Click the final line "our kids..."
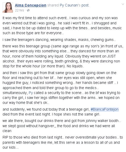 (10, 147)
